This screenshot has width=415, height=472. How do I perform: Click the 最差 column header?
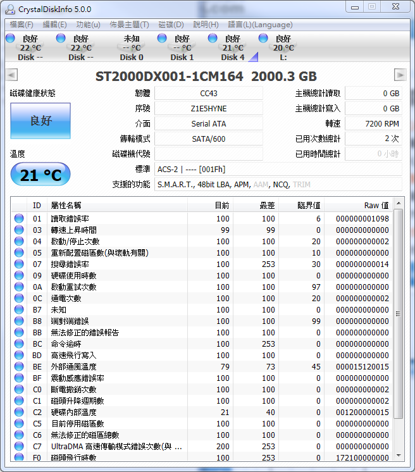point(256,205)
